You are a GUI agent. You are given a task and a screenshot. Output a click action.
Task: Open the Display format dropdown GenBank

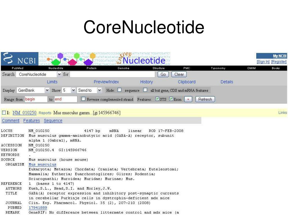(x=33, y=90)
